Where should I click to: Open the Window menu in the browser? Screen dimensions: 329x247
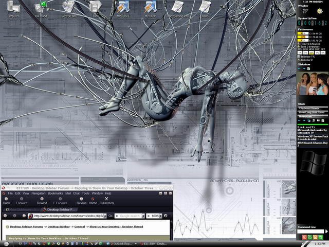pos(97,193)
